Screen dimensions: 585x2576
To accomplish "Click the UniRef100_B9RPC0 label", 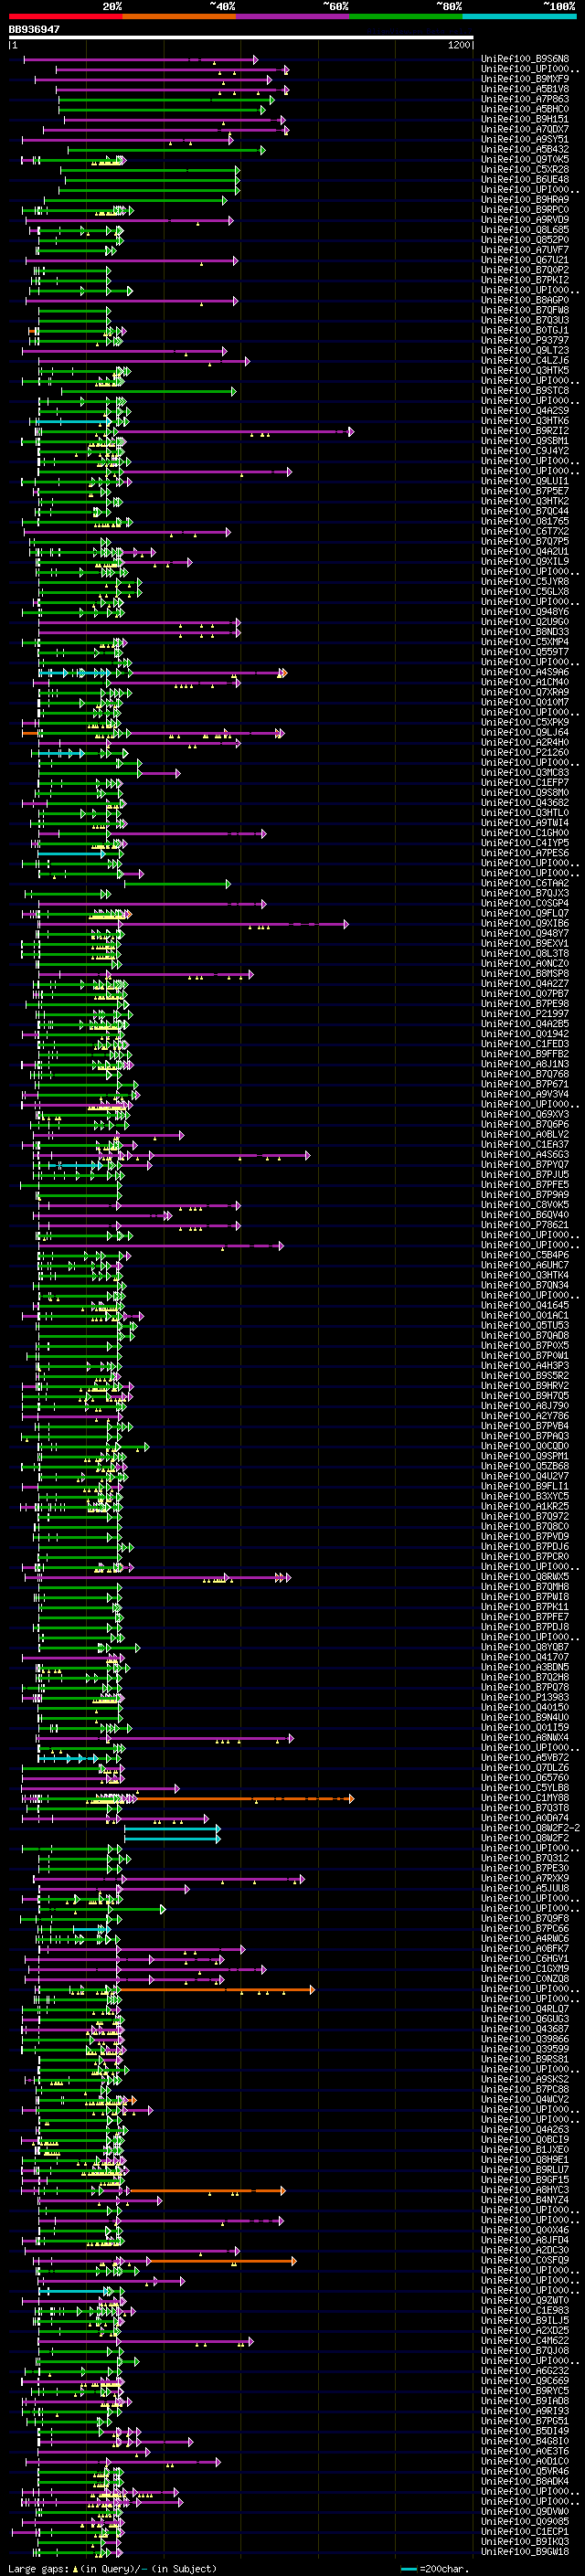I will 525,210.
